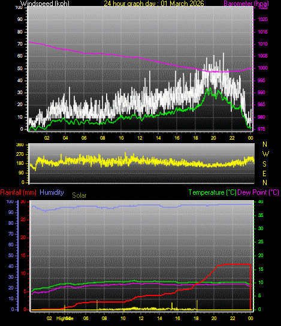Click windspeed axis value 50
This screenshot has width=281, height=326.
coord(20,68)
